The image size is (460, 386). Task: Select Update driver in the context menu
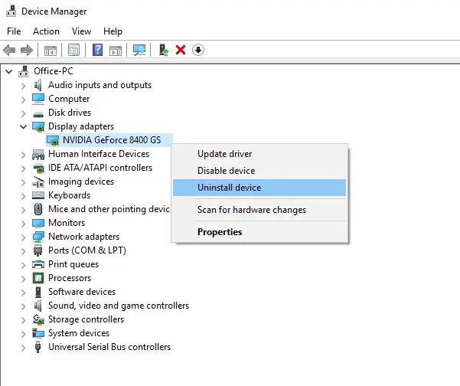(x=226, y=154)
